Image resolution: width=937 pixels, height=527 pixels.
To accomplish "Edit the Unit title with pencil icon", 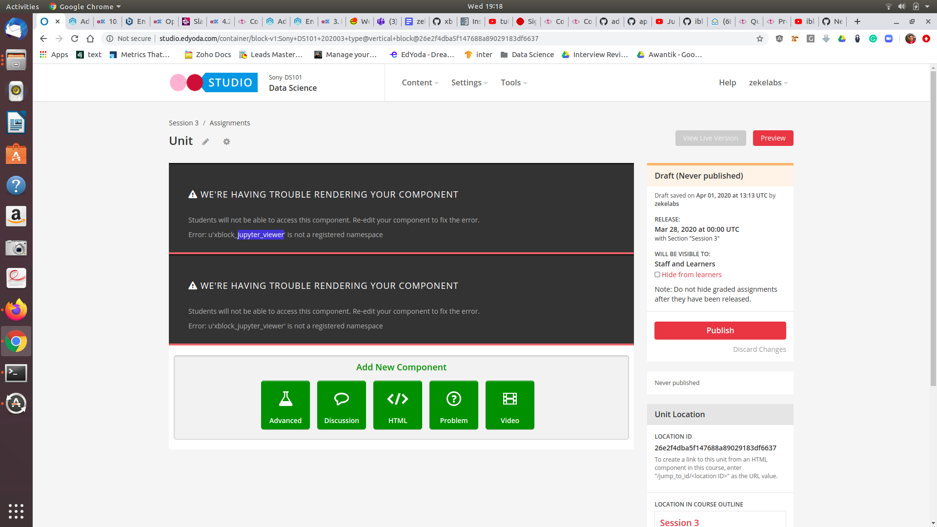I will click(x=205, y=142).
